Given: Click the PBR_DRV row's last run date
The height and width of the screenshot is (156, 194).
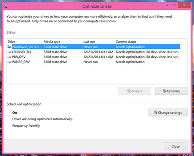Looking at the screenshot, I should click(98, 57).
